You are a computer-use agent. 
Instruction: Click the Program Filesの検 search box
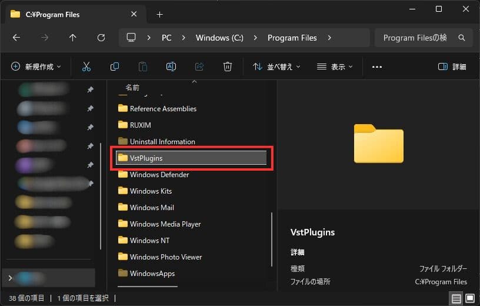tap(415, 38)
